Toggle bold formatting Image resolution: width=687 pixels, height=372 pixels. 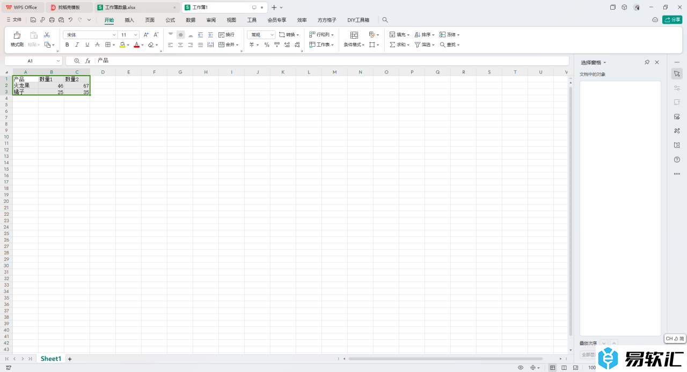(67, 45)
